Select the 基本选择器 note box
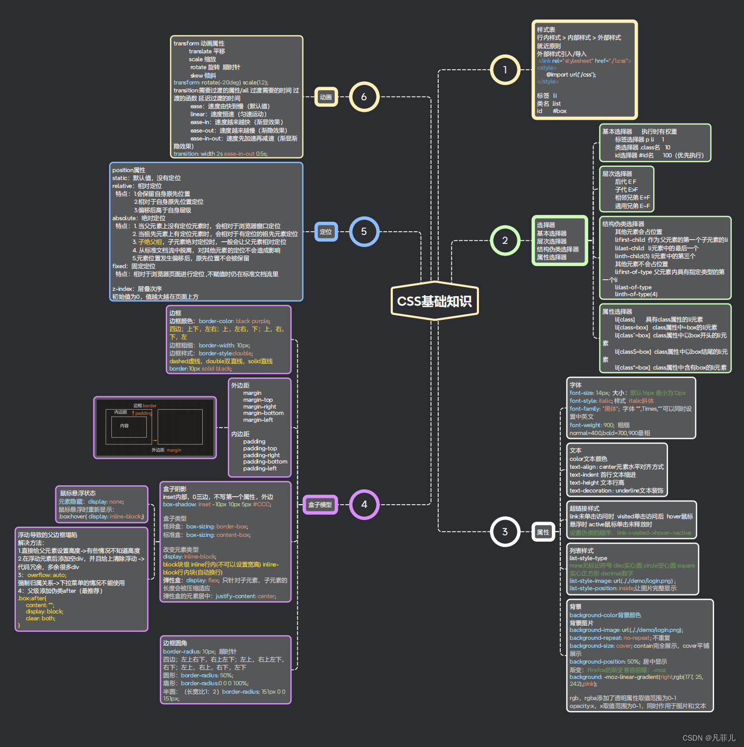Viewport: 744px width, 747px height. pos(655,143)
